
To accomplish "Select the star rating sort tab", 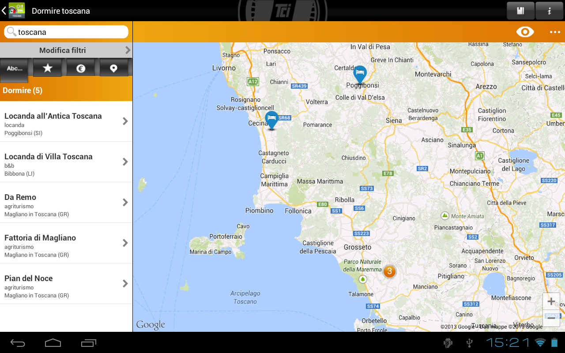I will pos(47,68).
